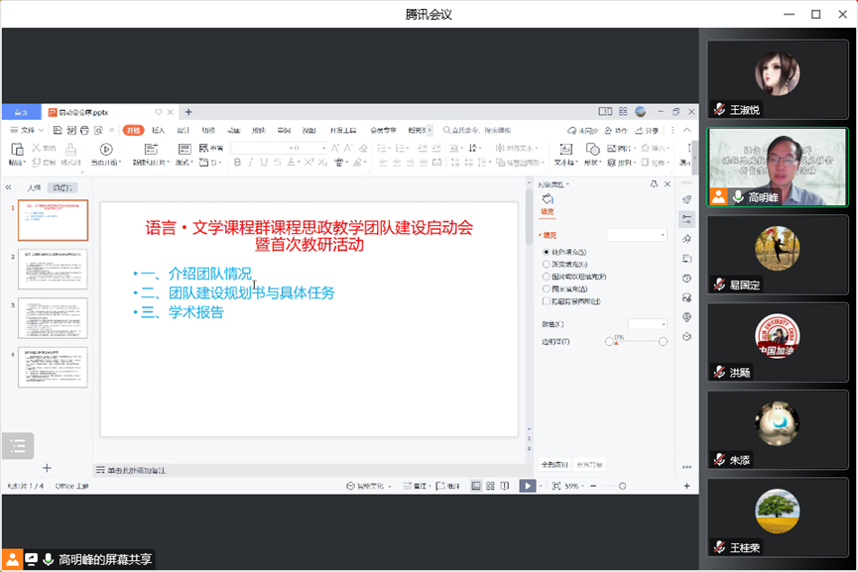
Task: Click the text box tool icon
Action: 563,150
